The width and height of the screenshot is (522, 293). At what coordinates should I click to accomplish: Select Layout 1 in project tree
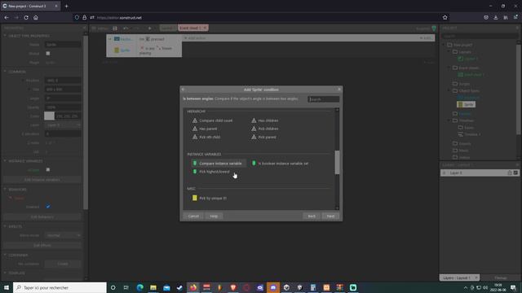pos(468,59)
